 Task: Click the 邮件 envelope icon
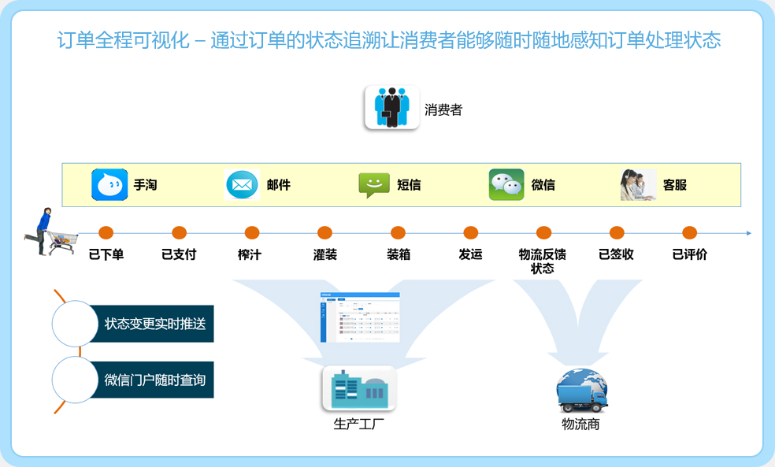coord(242,185)
